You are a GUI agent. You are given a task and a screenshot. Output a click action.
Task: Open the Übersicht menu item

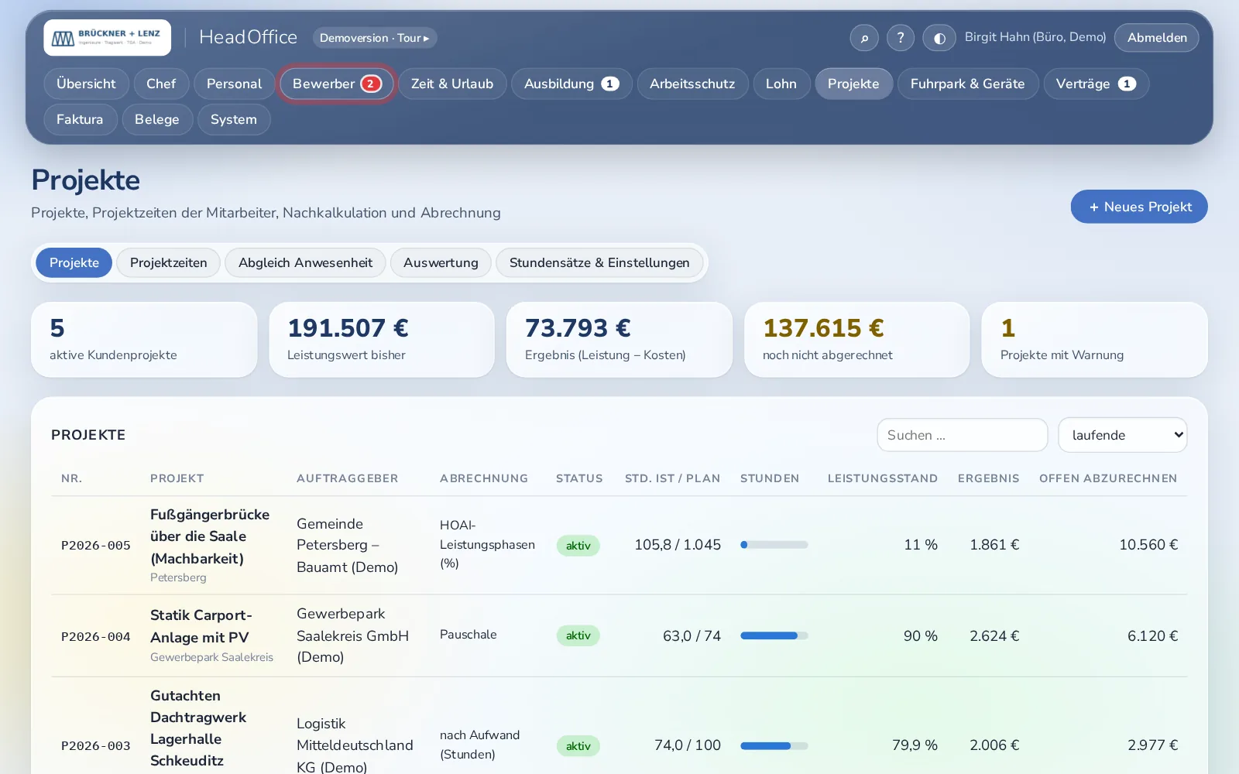point(86,84)
